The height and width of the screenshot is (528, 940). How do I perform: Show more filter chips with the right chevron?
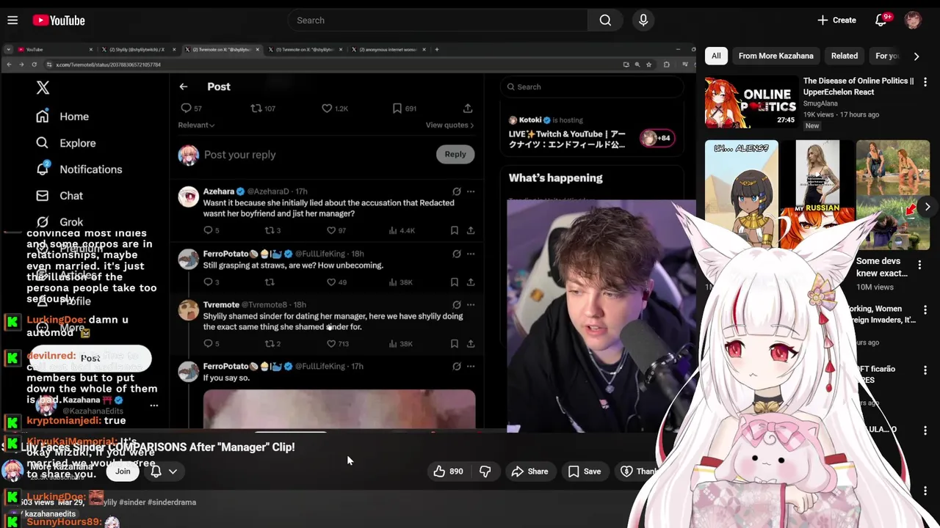pos(916,56)
